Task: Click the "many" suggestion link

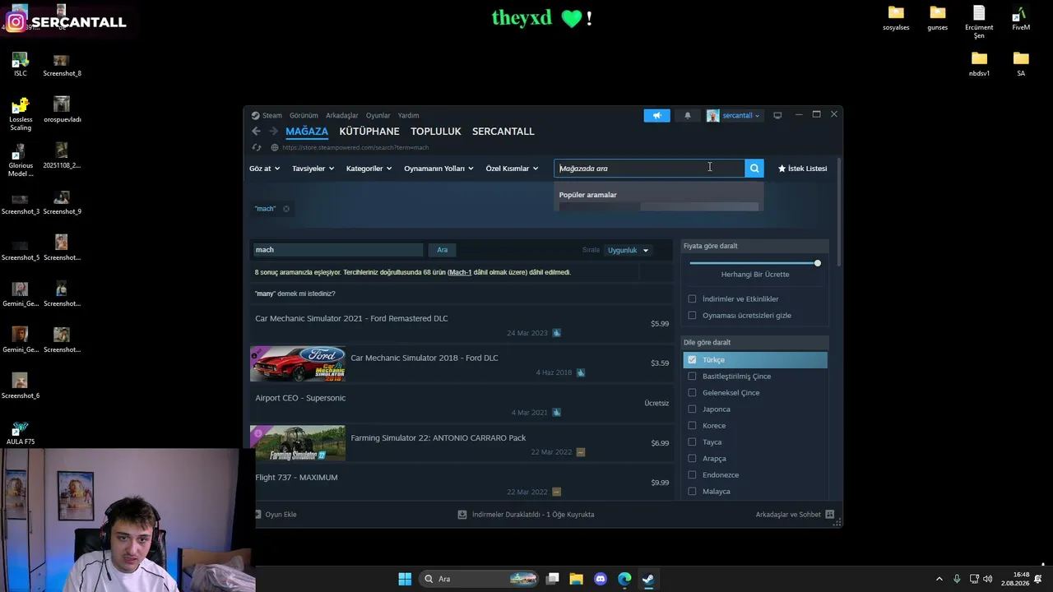Action: [x=265, y=294]
